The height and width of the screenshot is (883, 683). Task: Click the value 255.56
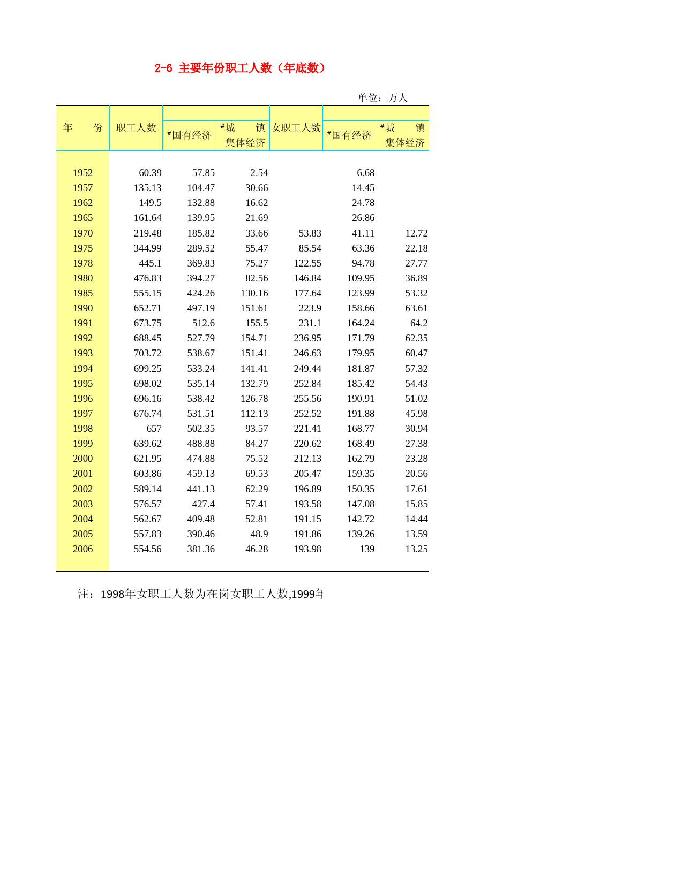307,399
